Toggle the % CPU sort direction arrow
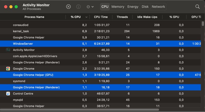The height and width of the screenshot is (112, 205). click(x=86, y=17)
